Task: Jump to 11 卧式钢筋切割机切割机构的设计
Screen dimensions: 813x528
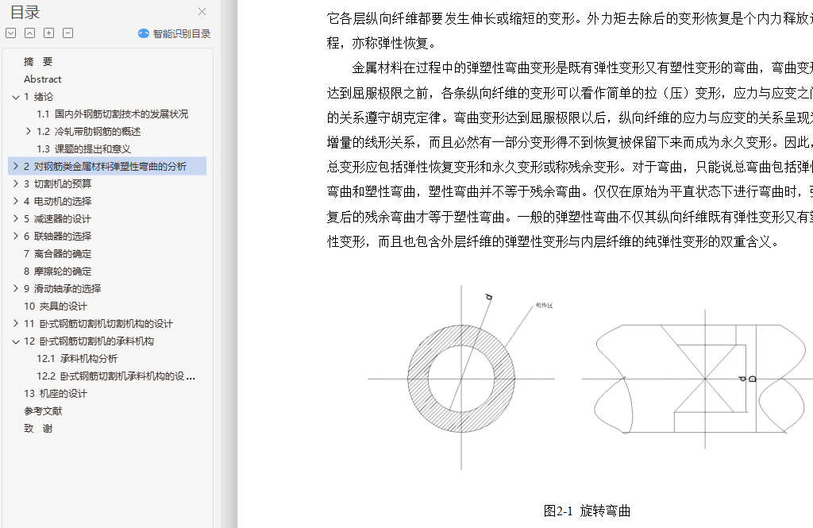Action: coord(98,324)
